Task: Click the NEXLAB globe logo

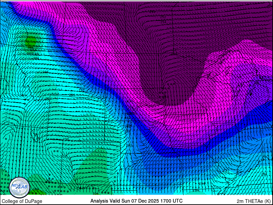Action: click(x=19, y=187)
